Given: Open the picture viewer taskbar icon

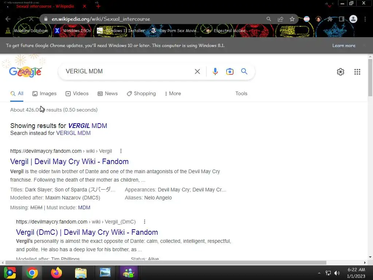Looking at the screenshot, I should [x=105, y=273].
